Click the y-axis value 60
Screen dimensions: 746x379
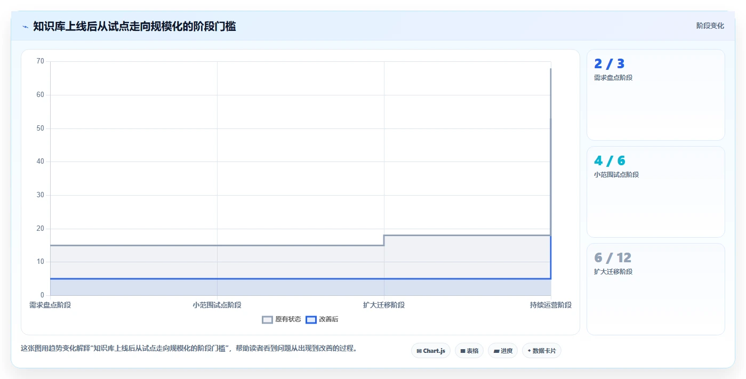(41, 95)
